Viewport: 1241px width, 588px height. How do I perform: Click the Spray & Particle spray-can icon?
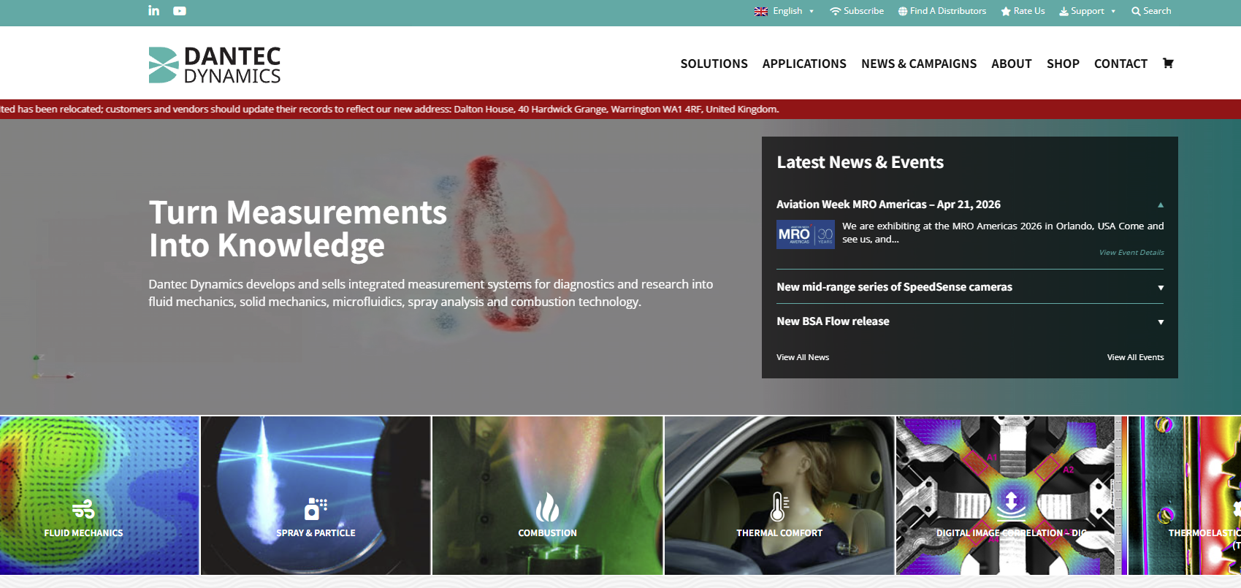(x=316, y=508)
